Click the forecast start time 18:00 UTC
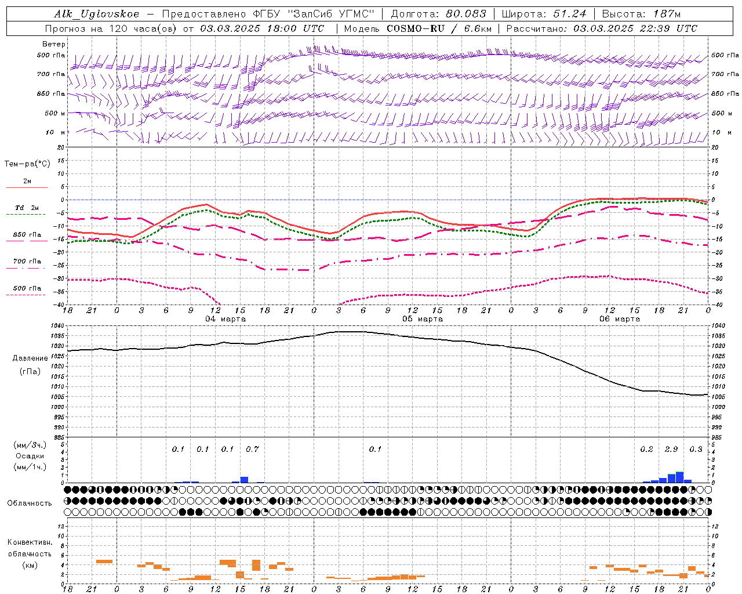Image resolution: width=742 pixels, height=594 pixels. coord(295,28)
